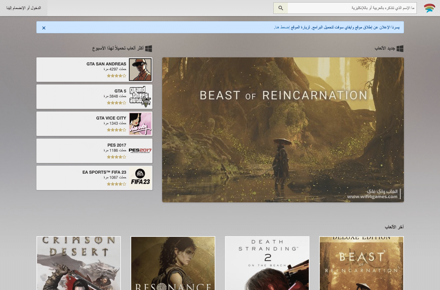Open GTA Vice City thumbnail icon
Screen dimensions: 440x290
[140, 124]
